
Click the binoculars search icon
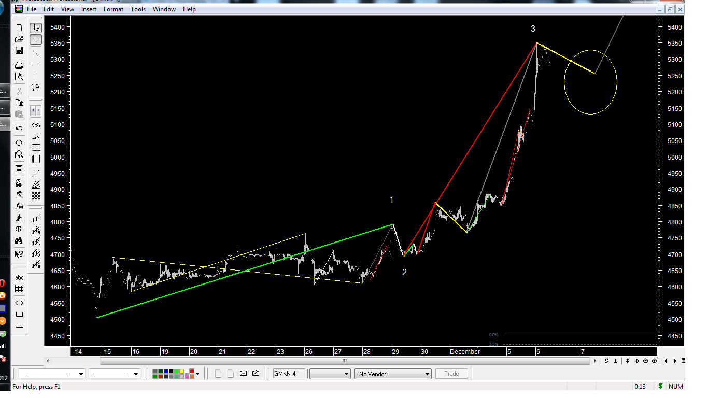pyautogui.click(x=19, y=240)
